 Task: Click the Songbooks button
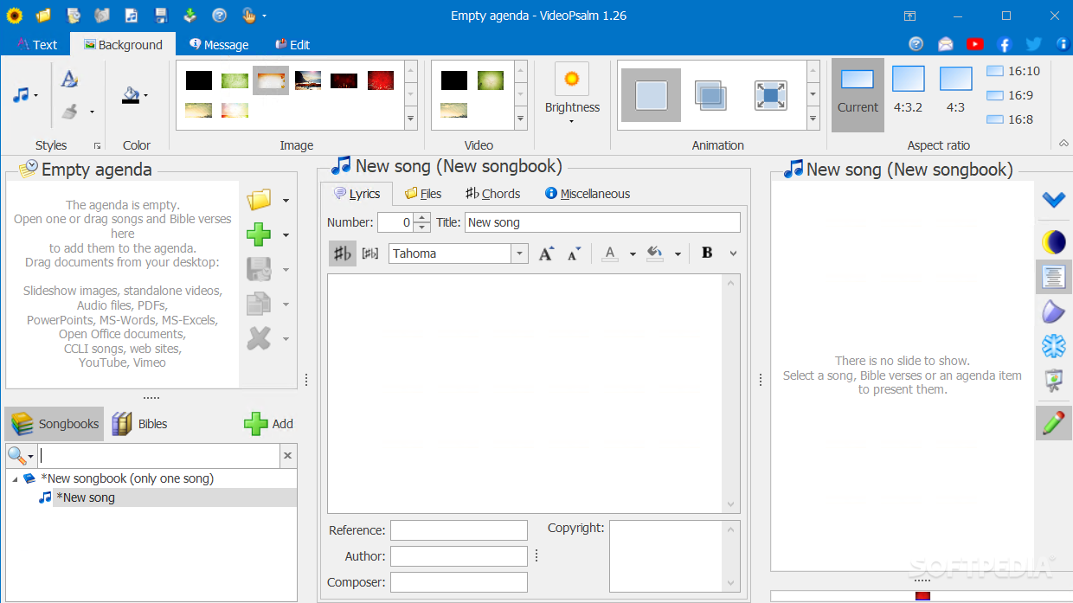(55, 424)
